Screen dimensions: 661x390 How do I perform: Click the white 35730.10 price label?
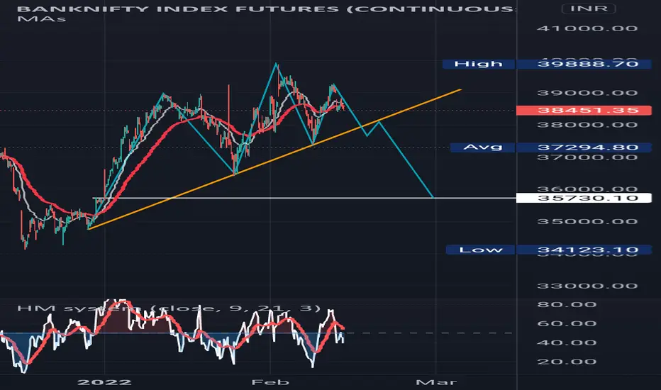(584, 198)
